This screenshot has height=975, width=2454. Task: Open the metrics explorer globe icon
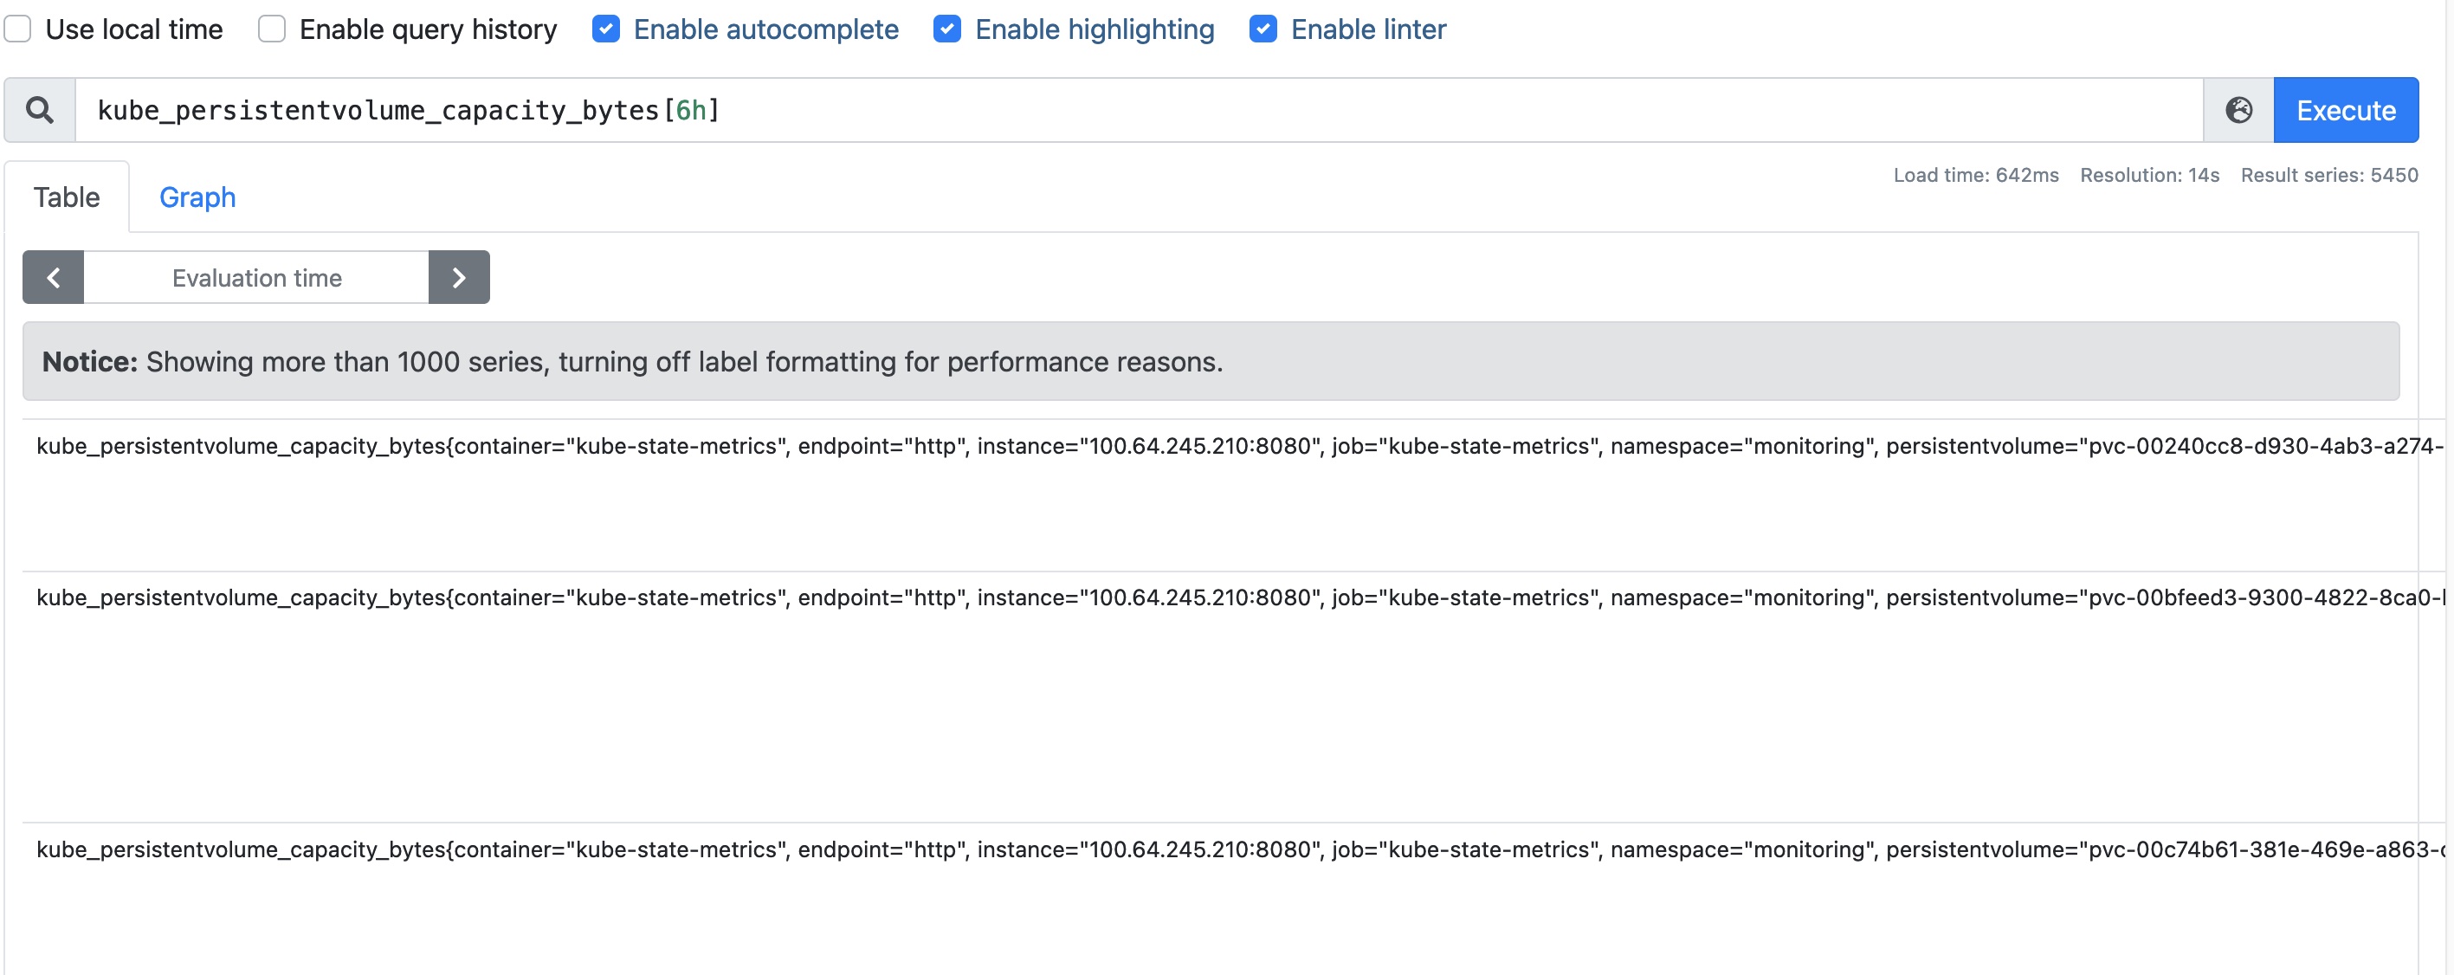(x=2238, y=110)
